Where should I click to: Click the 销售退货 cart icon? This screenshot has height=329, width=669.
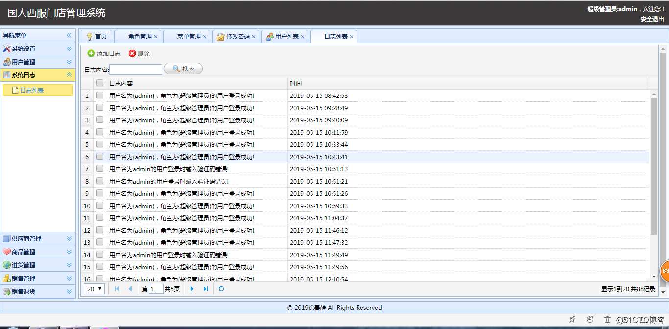7,292
